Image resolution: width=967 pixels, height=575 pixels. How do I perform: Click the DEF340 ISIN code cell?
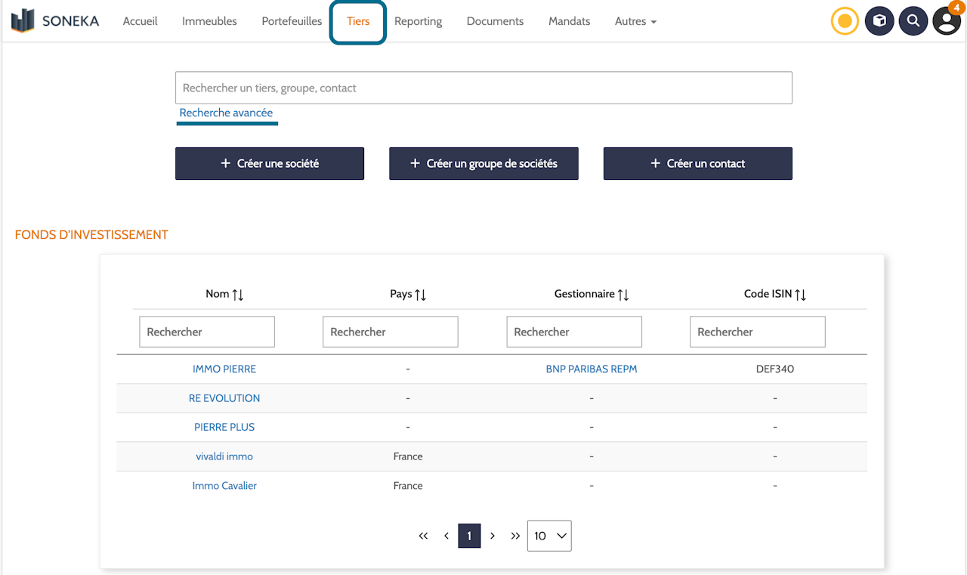[x=775, y=369]
